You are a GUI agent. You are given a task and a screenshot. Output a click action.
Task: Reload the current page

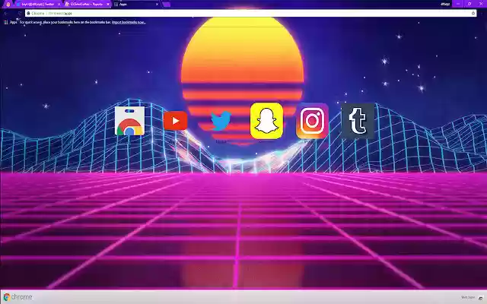tap(20, 14)
